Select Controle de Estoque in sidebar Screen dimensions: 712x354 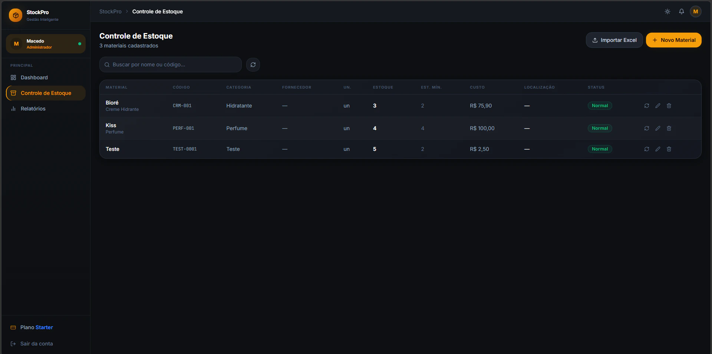point(46,93)
